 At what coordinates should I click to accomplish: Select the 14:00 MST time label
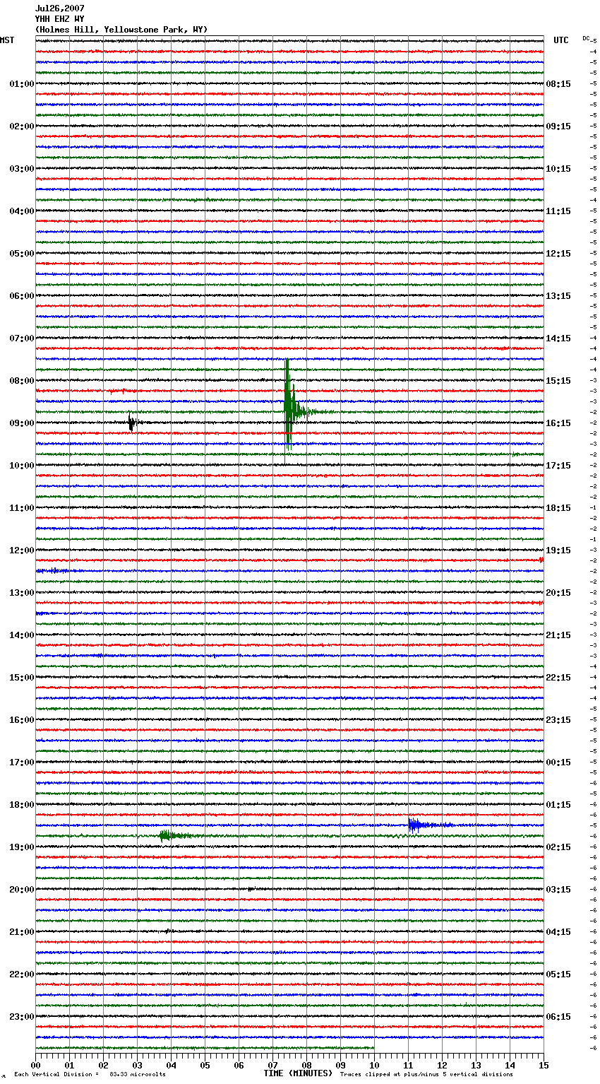[22, 635]
